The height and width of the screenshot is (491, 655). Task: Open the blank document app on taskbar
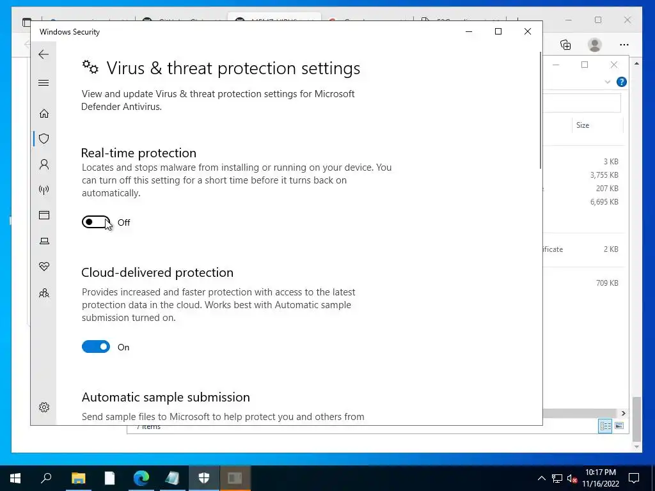pyautogui.click(x=109, y=478)
